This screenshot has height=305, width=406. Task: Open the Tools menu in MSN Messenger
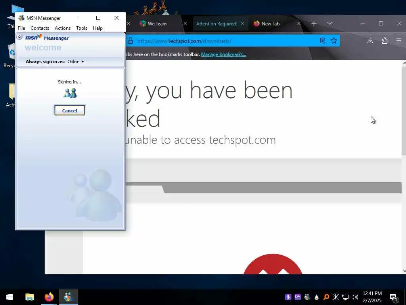[x=82, y=28]
